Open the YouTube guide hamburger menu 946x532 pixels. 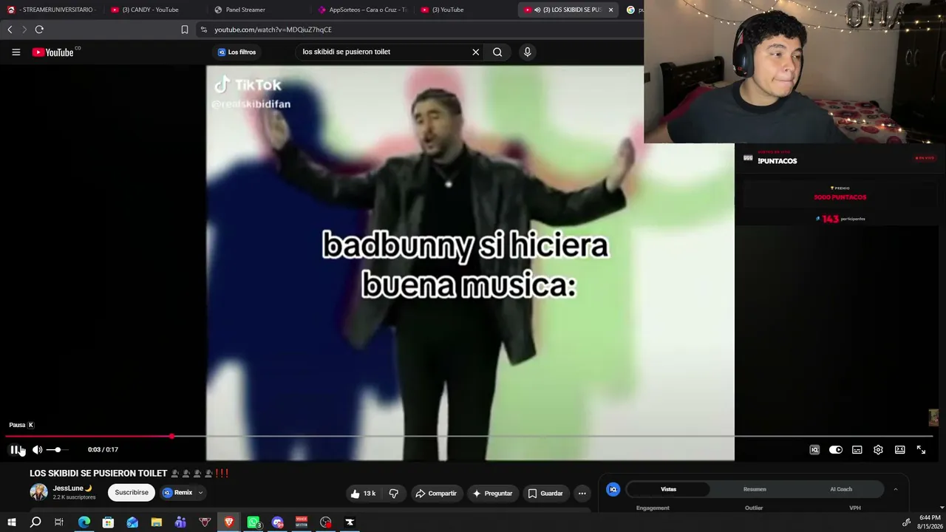tap(16, 52)
